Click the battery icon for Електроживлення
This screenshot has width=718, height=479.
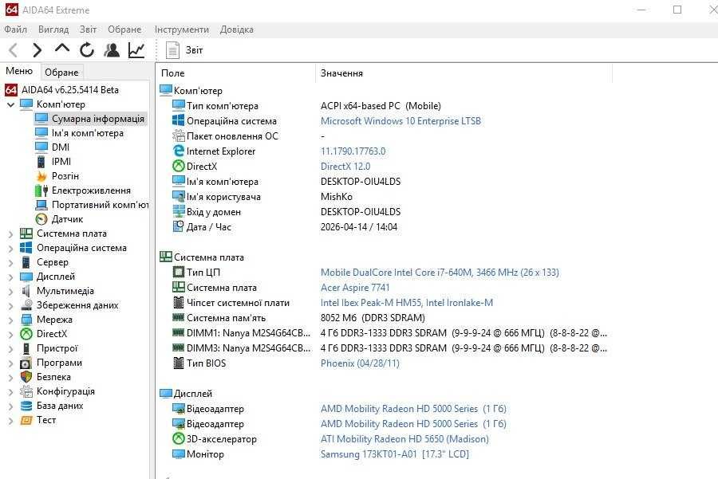(41, 190)
